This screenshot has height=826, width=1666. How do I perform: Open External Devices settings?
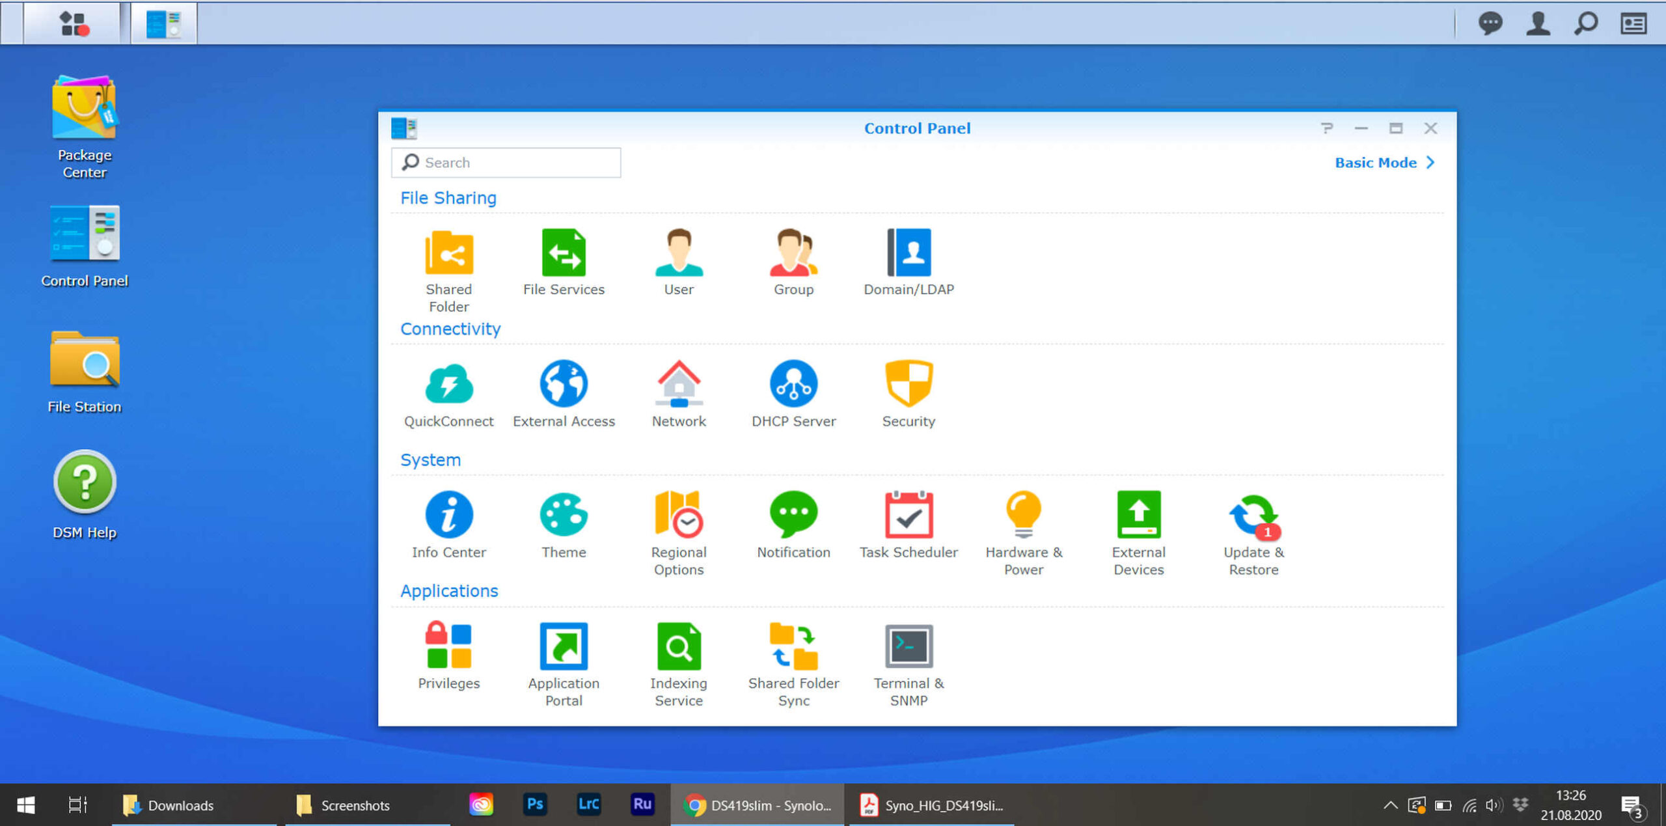point(1138,533)
